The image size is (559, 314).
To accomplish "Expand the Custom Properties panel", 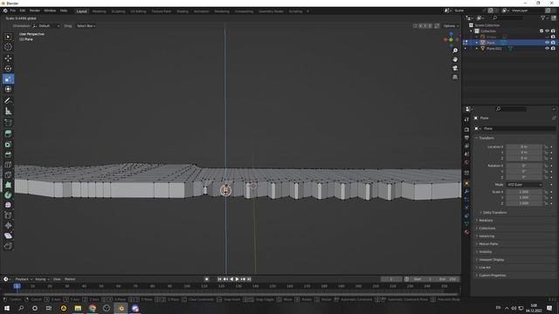I will click(492, 276).
